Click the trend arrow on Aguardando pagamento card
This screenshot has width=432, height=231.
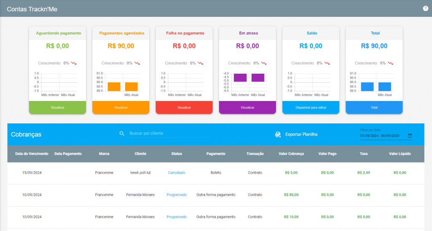[73, 63]
